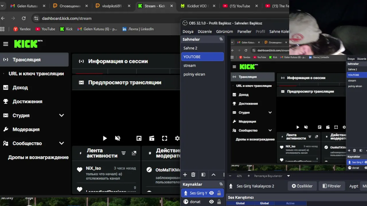Click the 42% zoom value in OBS

click(x=239, y=176)
